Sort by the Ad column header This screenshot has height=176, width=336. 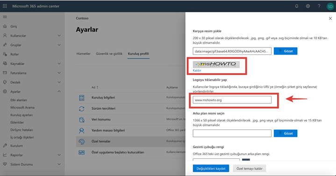[x=95, y=88]
